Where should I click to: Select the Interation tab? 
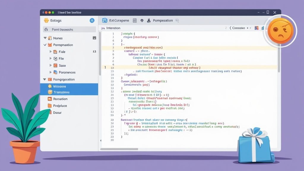coord(113,28)
